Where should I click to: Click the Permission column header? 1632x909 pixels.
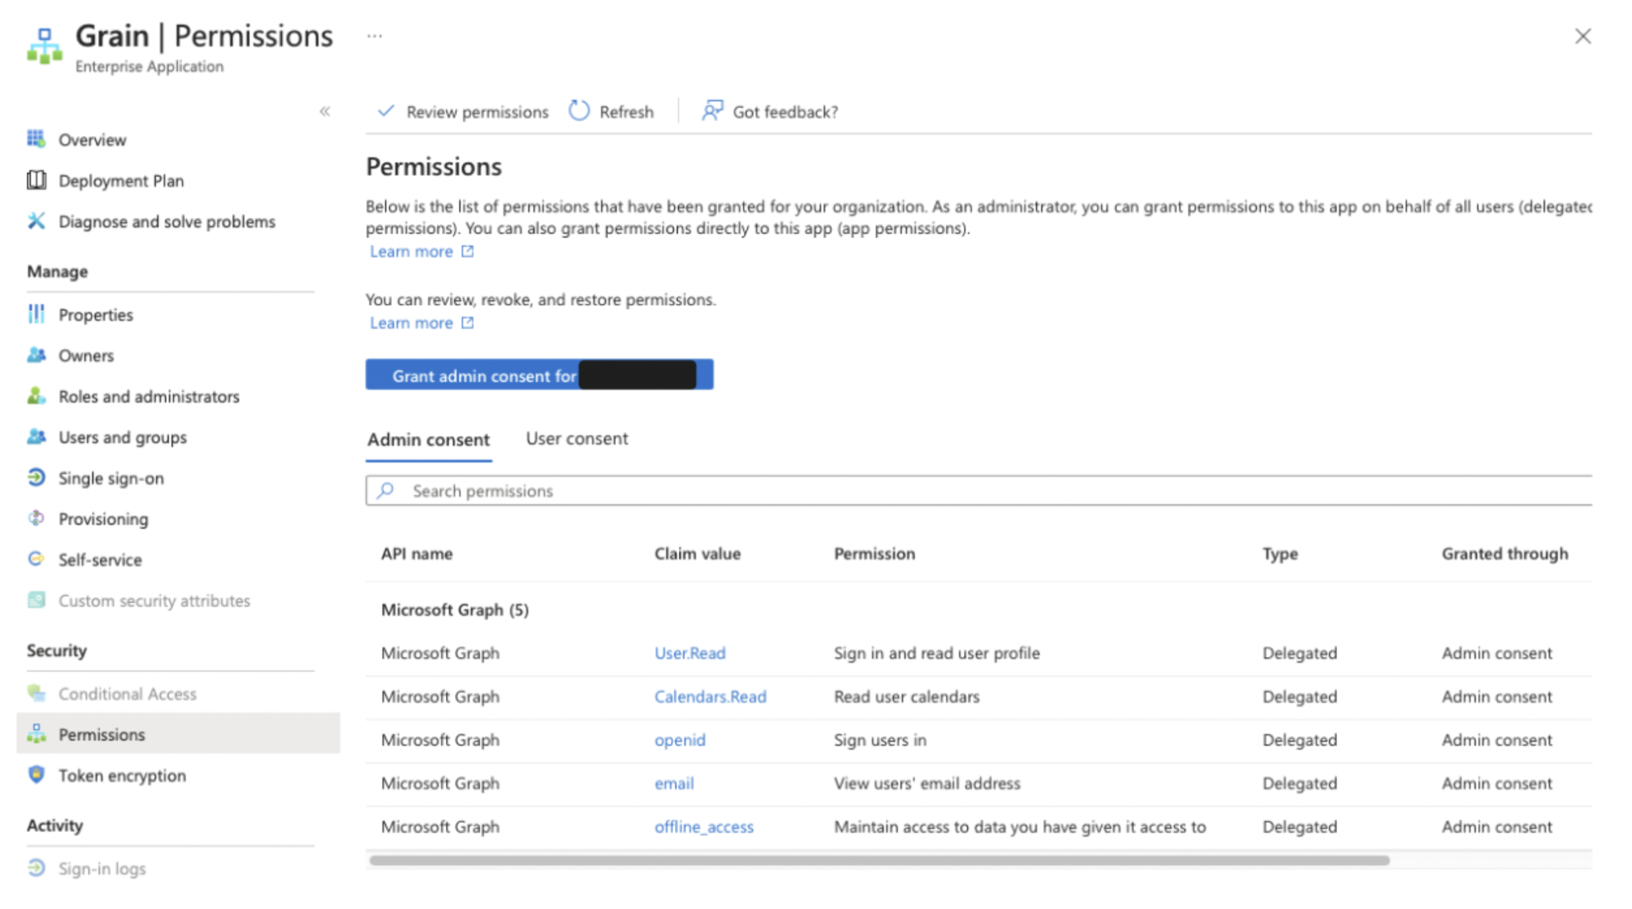874,554
